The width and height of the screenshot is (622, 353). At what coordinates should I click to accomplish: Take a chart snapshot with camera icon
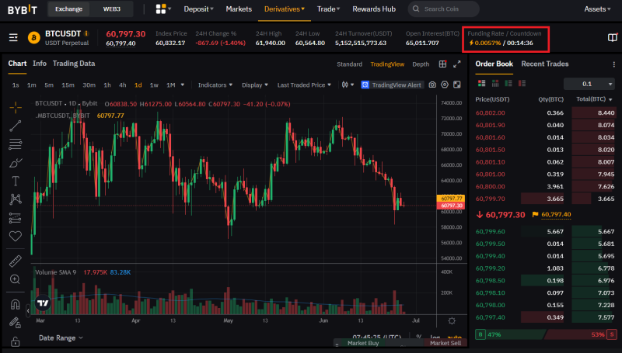point(432,85)
